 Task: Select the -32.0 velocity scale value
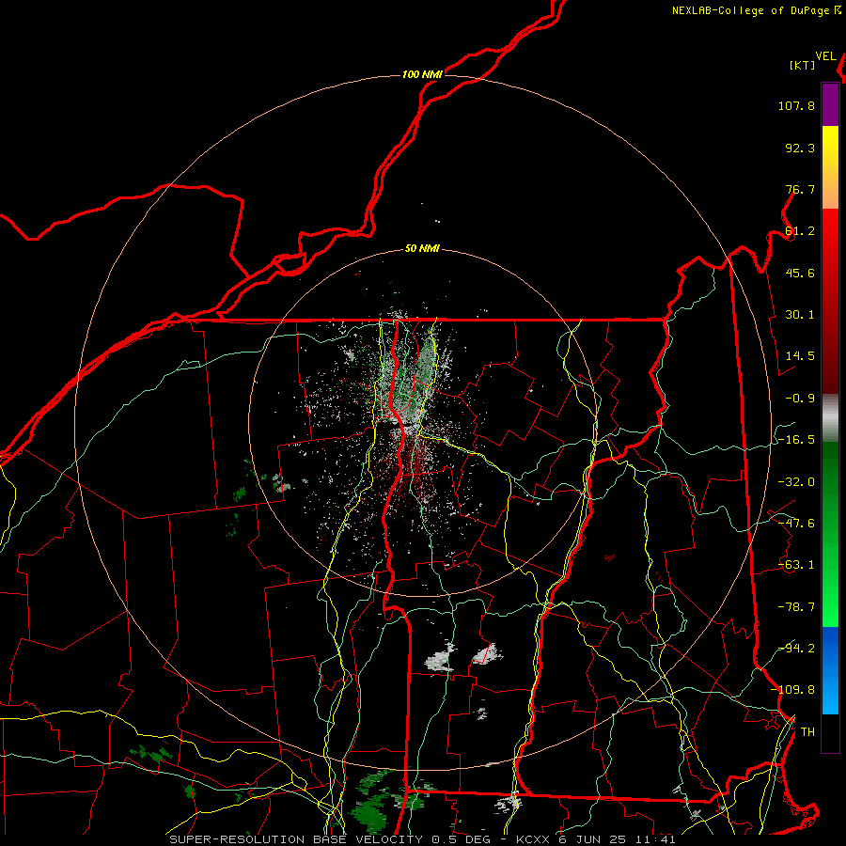796,482
